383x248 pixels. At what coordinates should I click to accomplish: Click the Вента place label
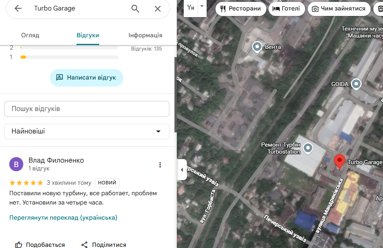(273, 47)
